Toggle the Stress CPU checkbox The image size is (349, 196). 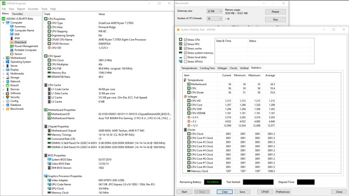coord(185,40)
